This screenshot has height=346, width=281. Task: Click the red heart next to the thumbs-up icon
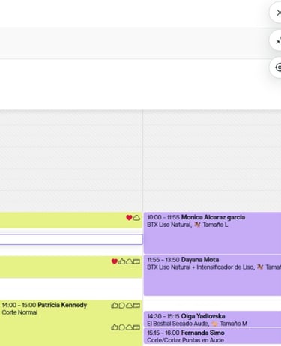[x=115, y=261]
